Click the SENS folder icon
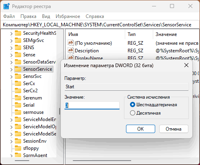 click(x=18, y=48)
